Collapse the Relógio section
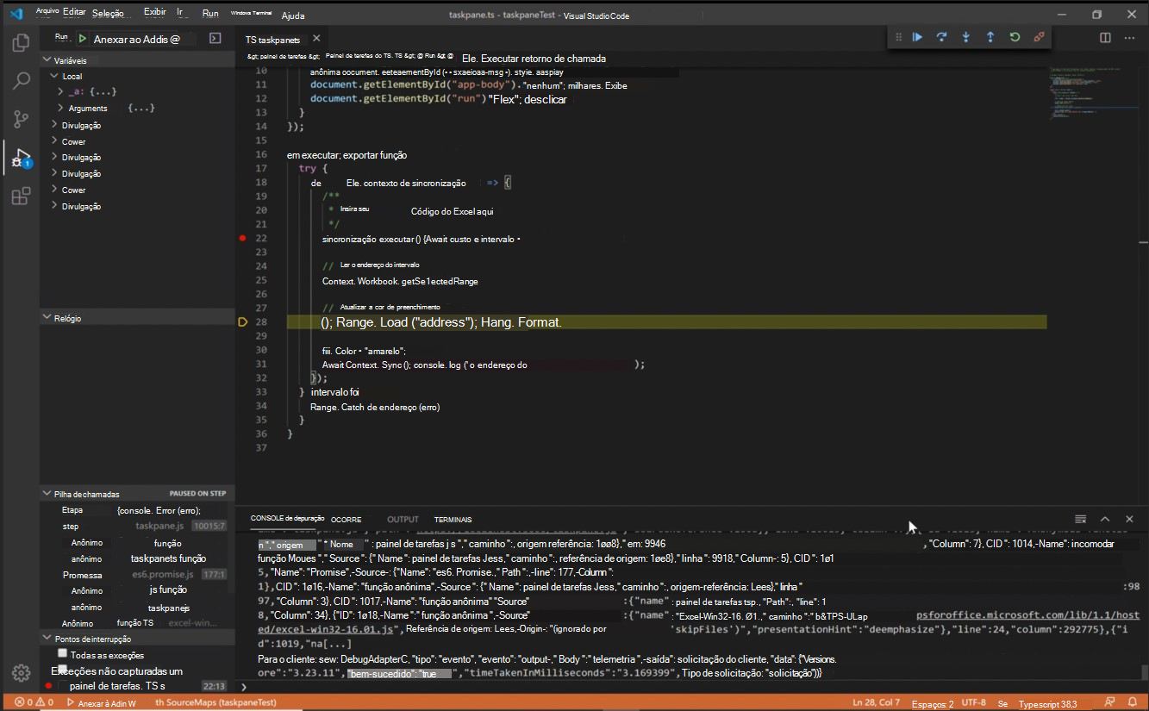This screenshot has height=711, width=1149. [x=47, y=318]
